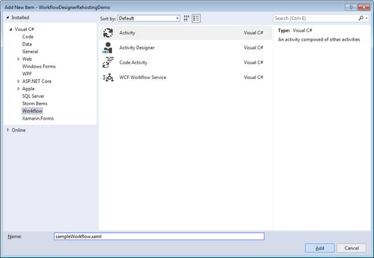Select the Web category

click(x=27, y=59)
